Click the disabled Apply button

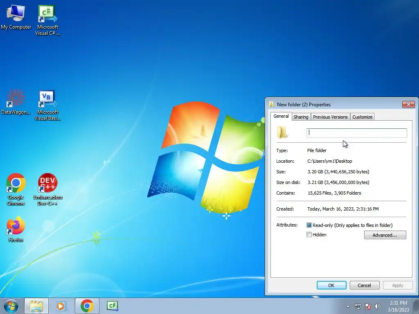pyautogui.click(x=398, y=285)
